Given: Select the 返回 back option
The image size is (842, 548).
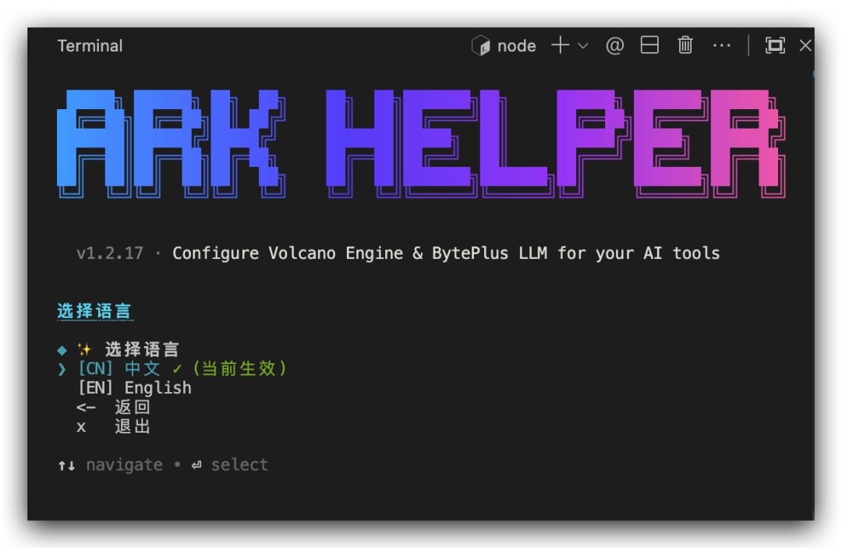Looking at the screenshot, I should click(x=113, y=408).
